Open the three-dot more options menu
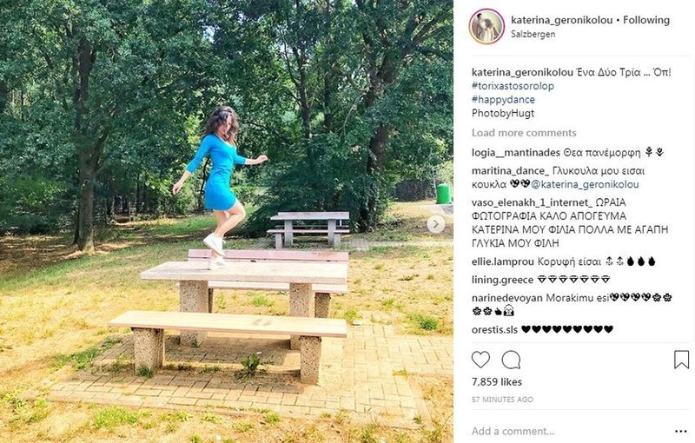 [681, 431]
